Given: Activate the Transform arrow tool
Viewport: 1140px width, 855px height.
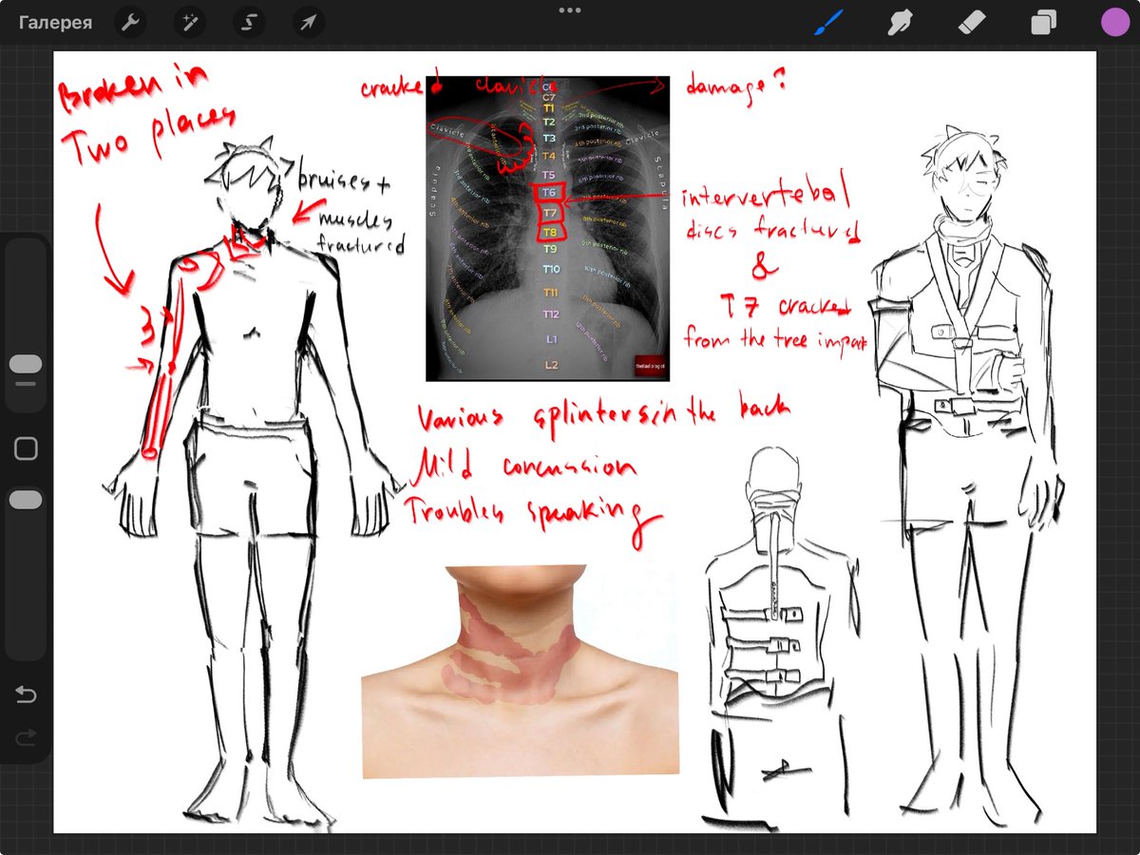Looking at the screenshot, I should (308, 22).
